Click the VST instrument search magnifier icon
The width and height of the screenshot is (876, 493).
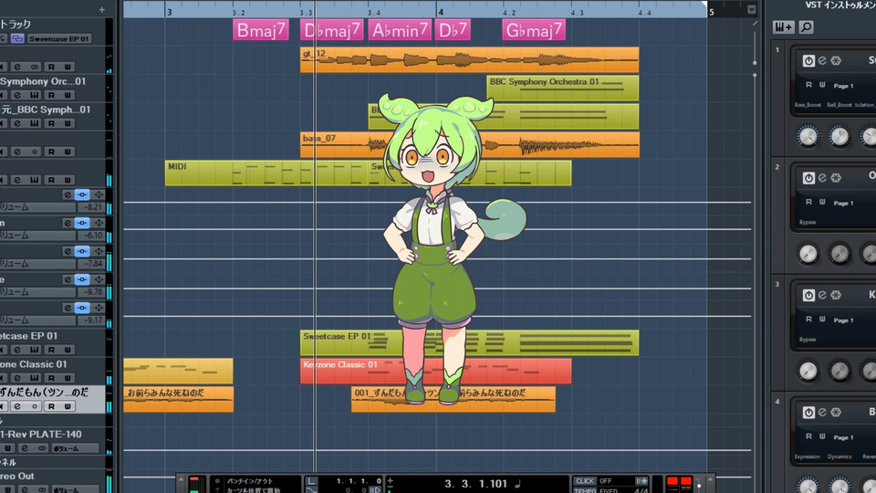click(806, 26)
